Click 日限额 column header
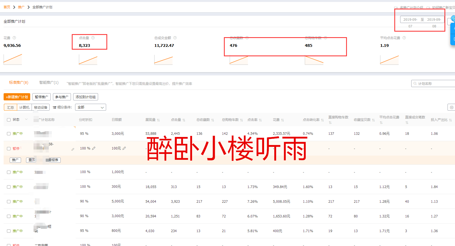455x246 pixels. 117,120
